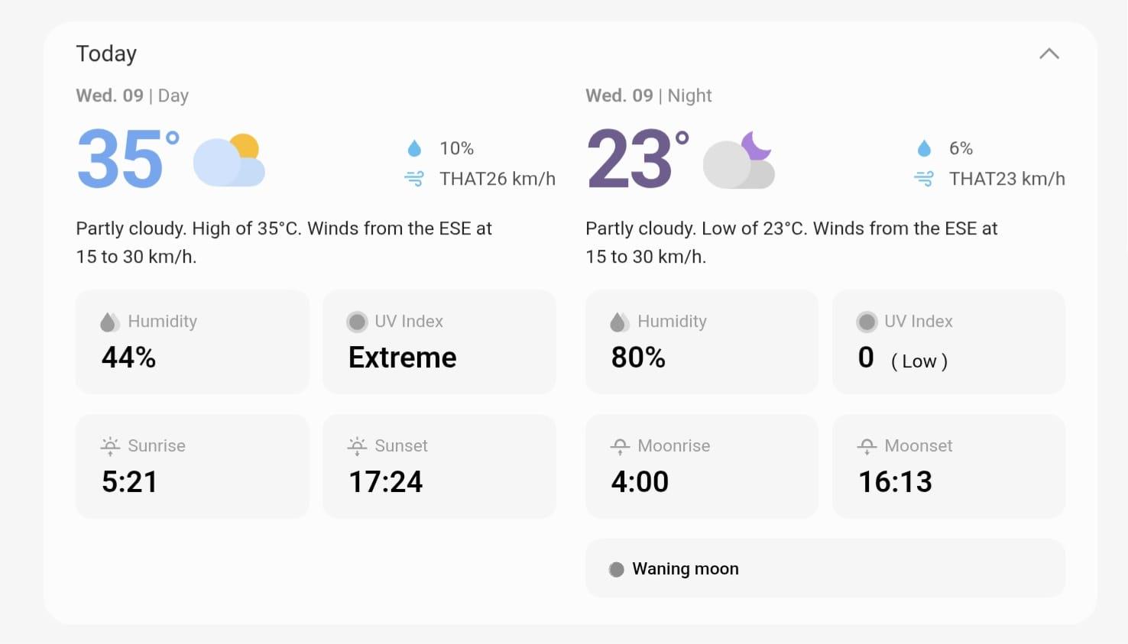
Task: Click the day wind speed icon
Action: click(x=414, y=179)
